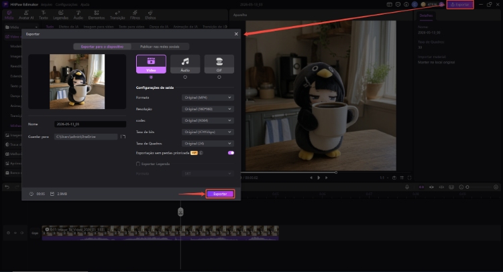Open the Filtros tool
Screen dimensions: 503x272
(135, 15)
